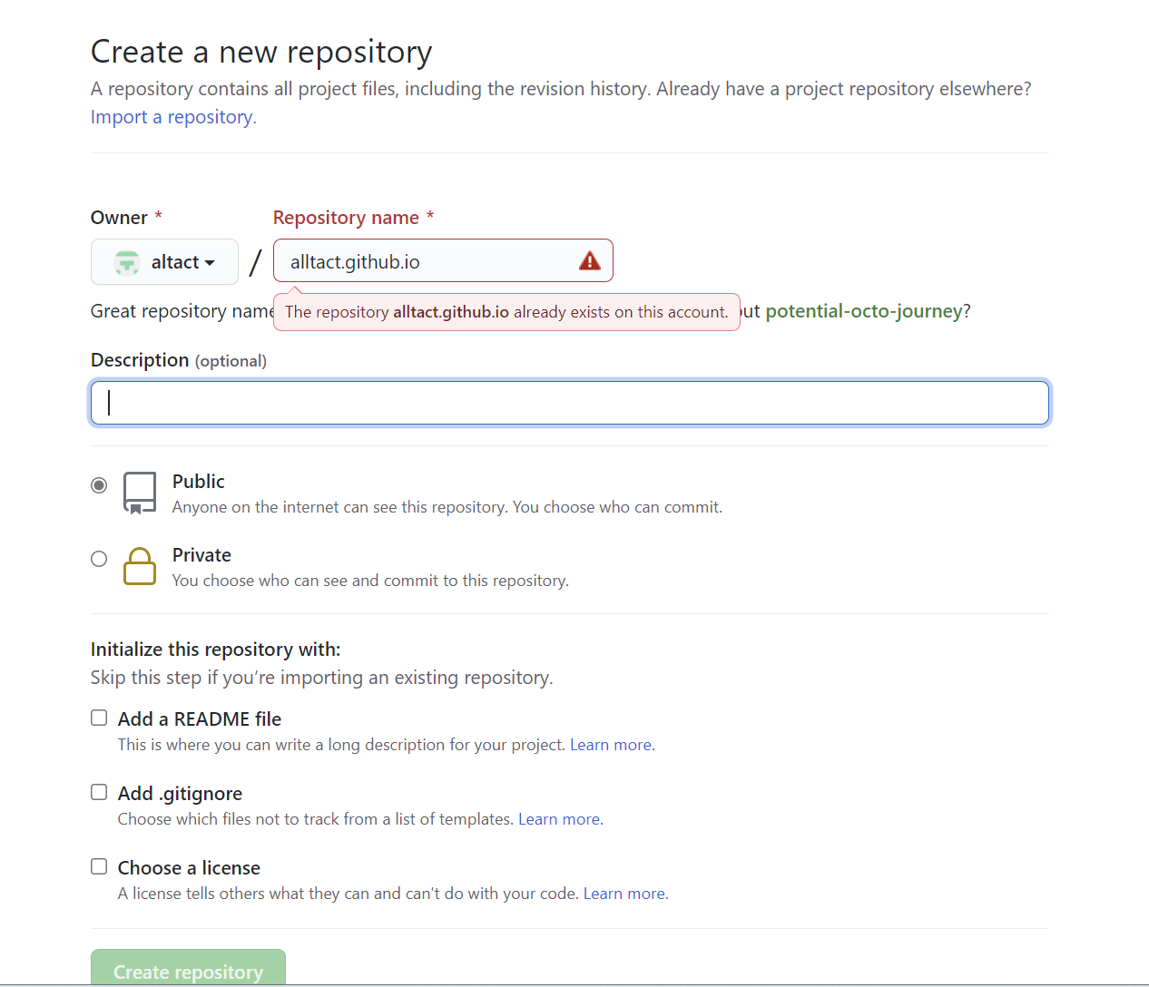Click the Choose a license label
Image resolution: width=1149 pixels, height=987 pixels.
point(189,868)
